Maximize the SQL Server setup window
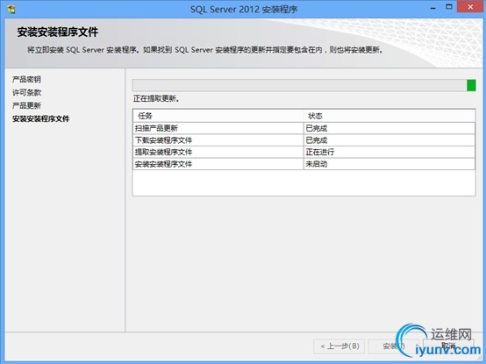This screenshot has width=486, height=364. click(x=449, y=7)
